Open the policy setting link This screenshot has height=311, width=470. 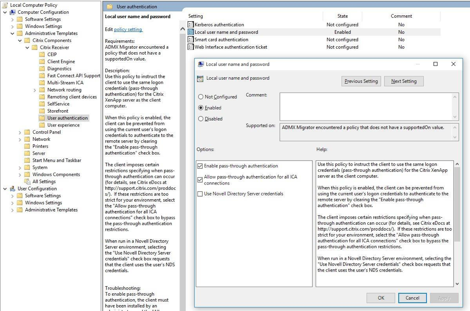click(x=128, y=30)
